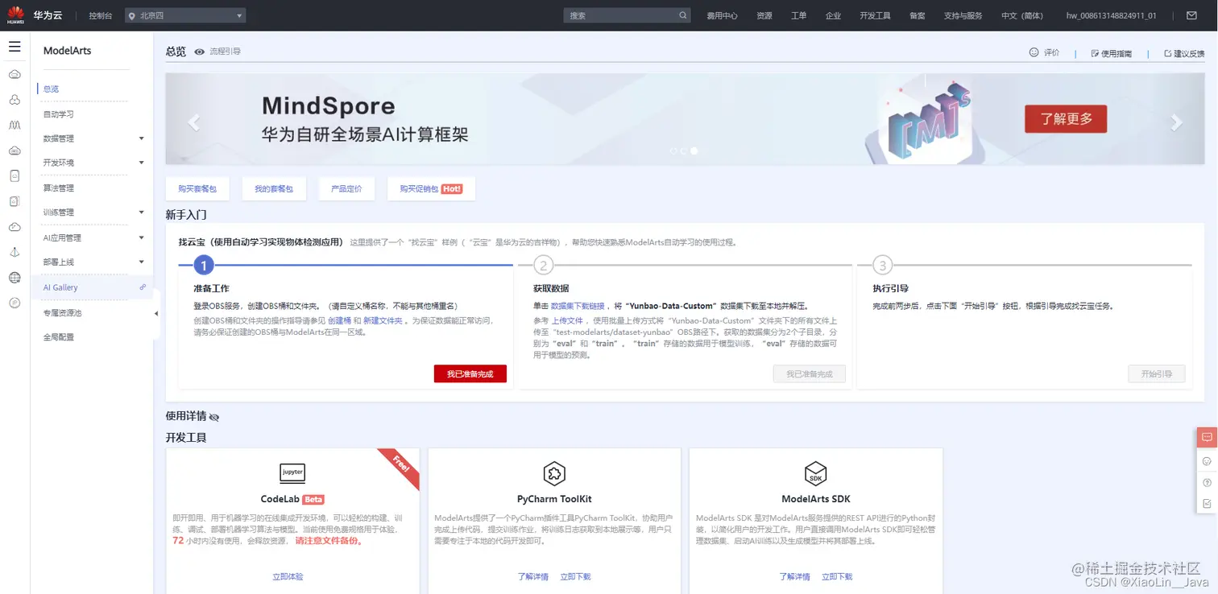Viewport: 1218px width, 594px height.
Task: Expand the 开发环境 menu
Action: (142, 163)
